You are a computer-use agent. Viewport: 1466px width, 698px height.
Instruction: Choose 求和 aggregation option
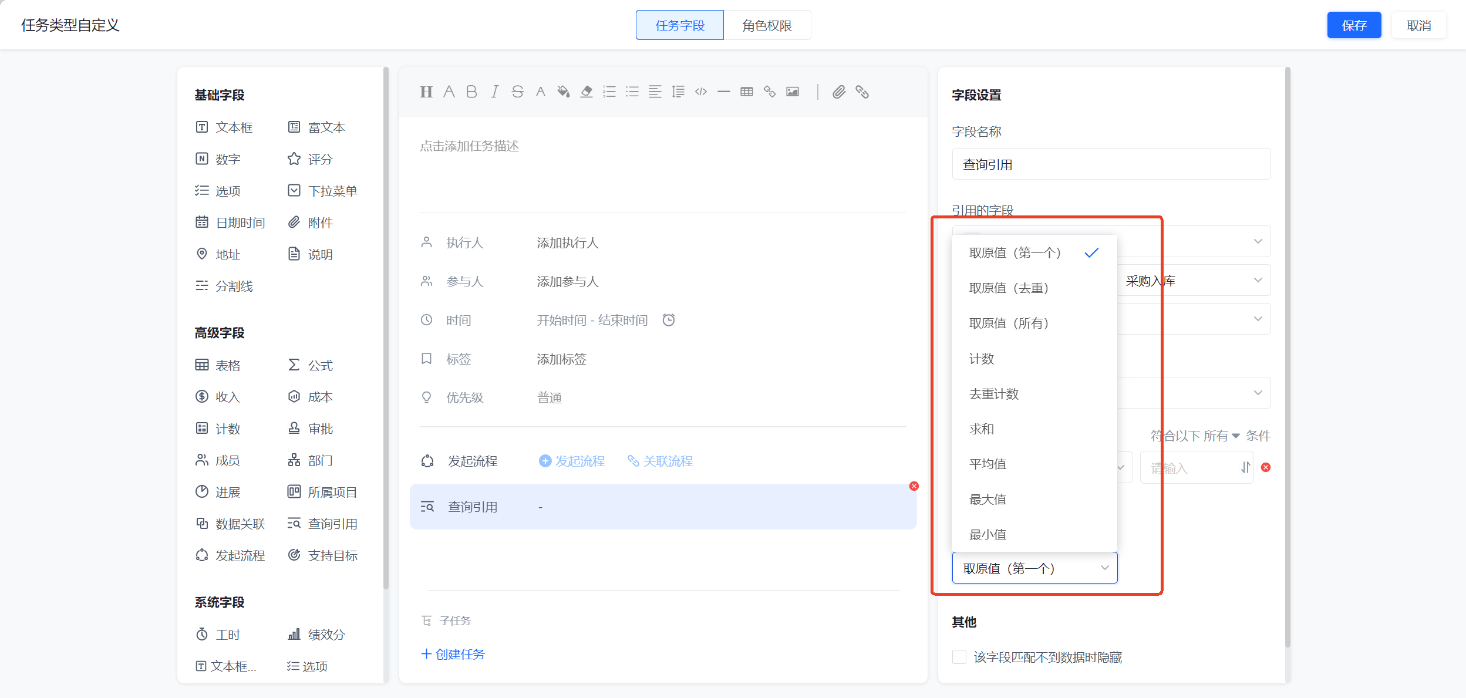pos(1034,429)
